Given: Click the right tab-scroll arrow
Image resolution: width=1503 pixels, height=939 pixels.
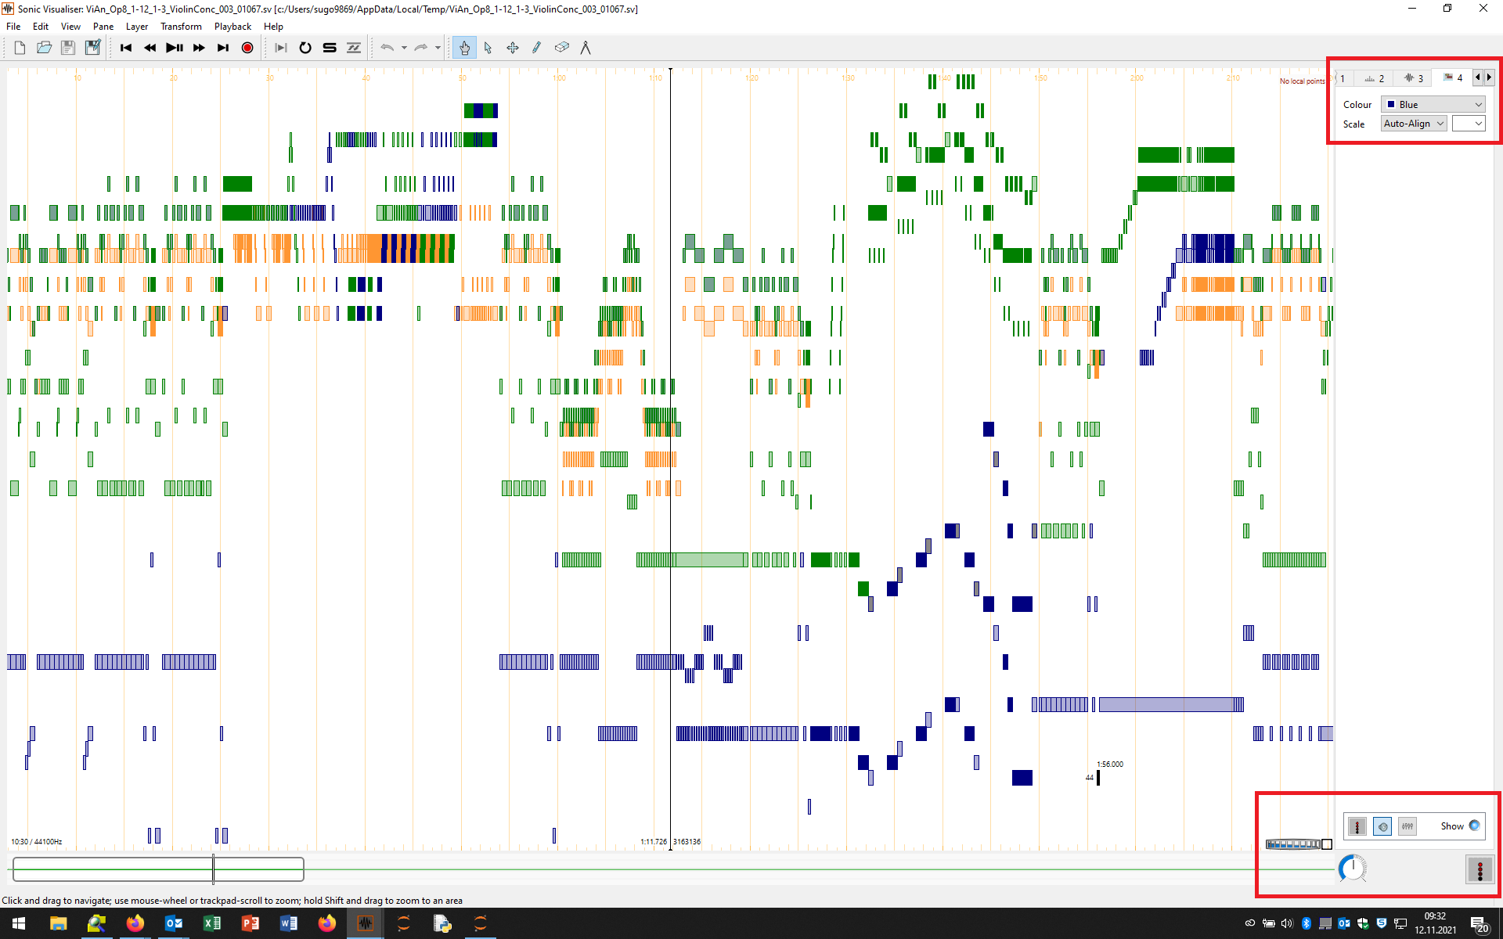Looking at the screenshot, I should click(x=1489, y=77).
